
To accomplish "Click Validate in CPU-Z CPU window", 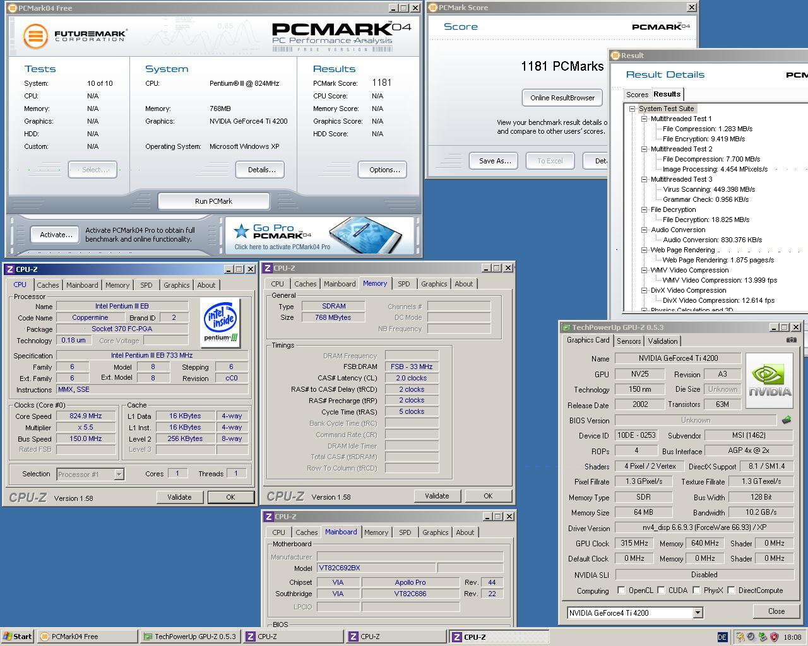I will (x=179, y=497).
